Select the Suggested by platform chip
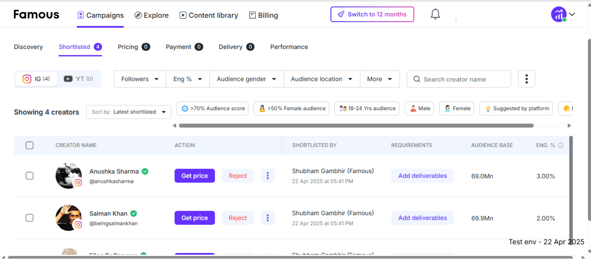The width and height of the screenshot is (591, 259). (516, 109)
